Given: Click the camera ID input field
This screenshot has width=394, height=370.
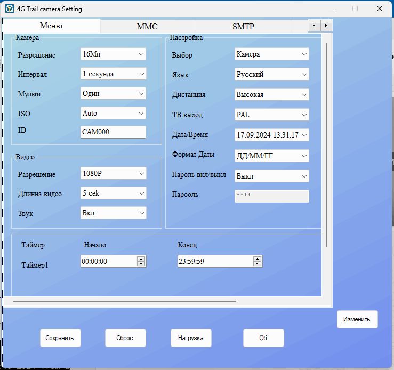Looking at the screenshot, I should click(113, 132).
